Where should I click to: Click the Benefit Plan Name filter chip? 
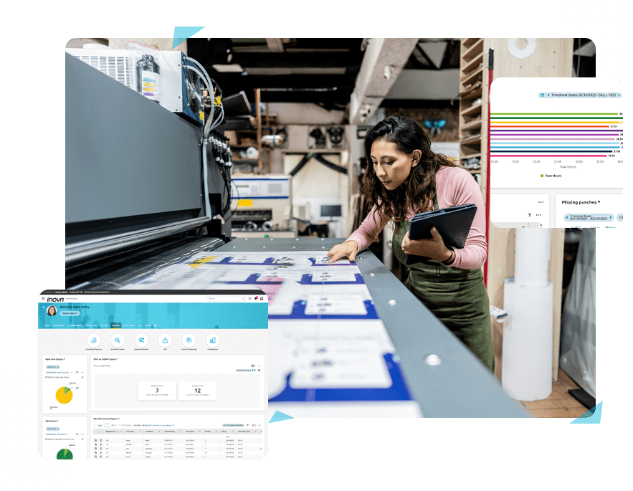coord(246,371)
